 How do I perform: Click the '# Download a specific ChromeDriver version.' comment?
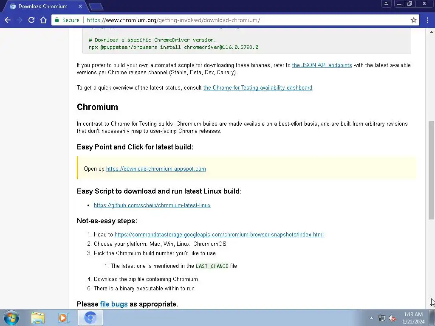click(x=153, y=40)
